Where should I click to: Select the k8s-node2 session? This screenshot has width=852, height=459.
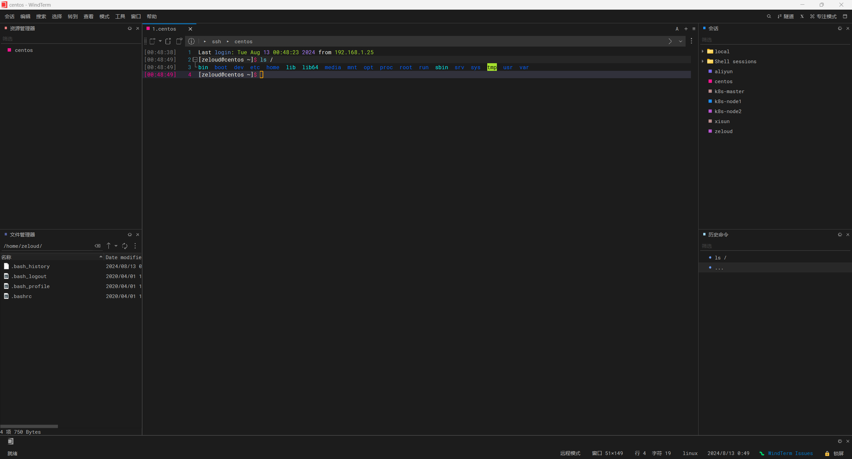point(728,111)
